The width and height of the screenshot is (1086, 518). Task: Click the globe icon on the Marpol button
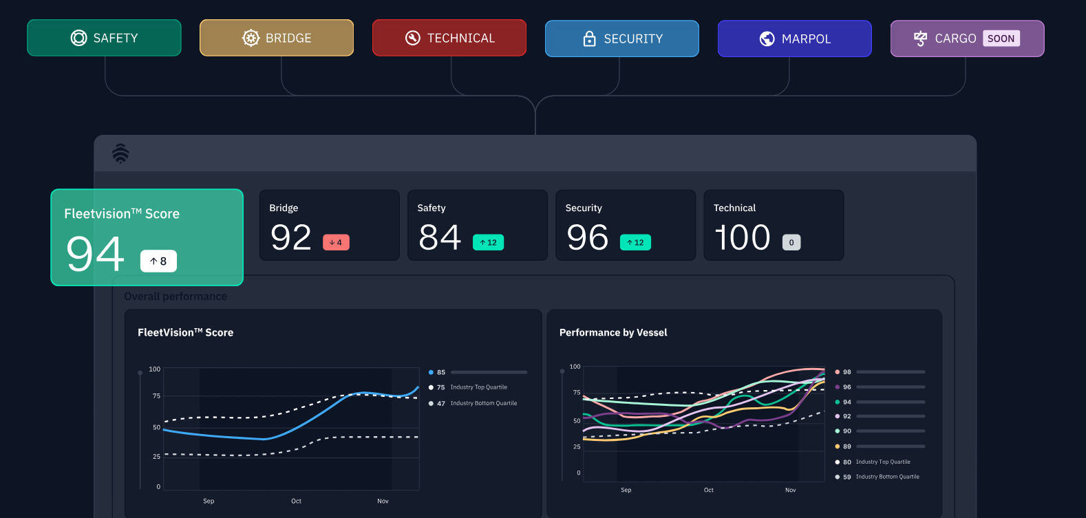[x=767, y=39]
